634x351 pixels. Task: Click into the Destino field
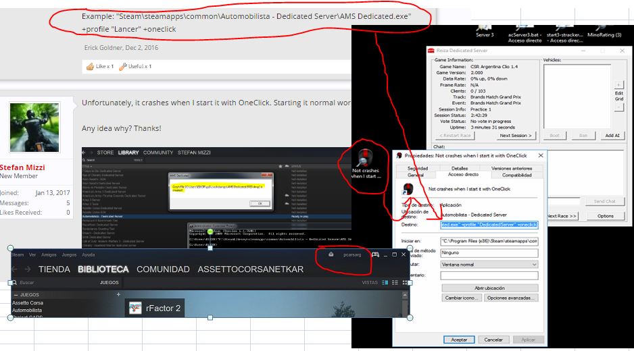click(489, 225)
